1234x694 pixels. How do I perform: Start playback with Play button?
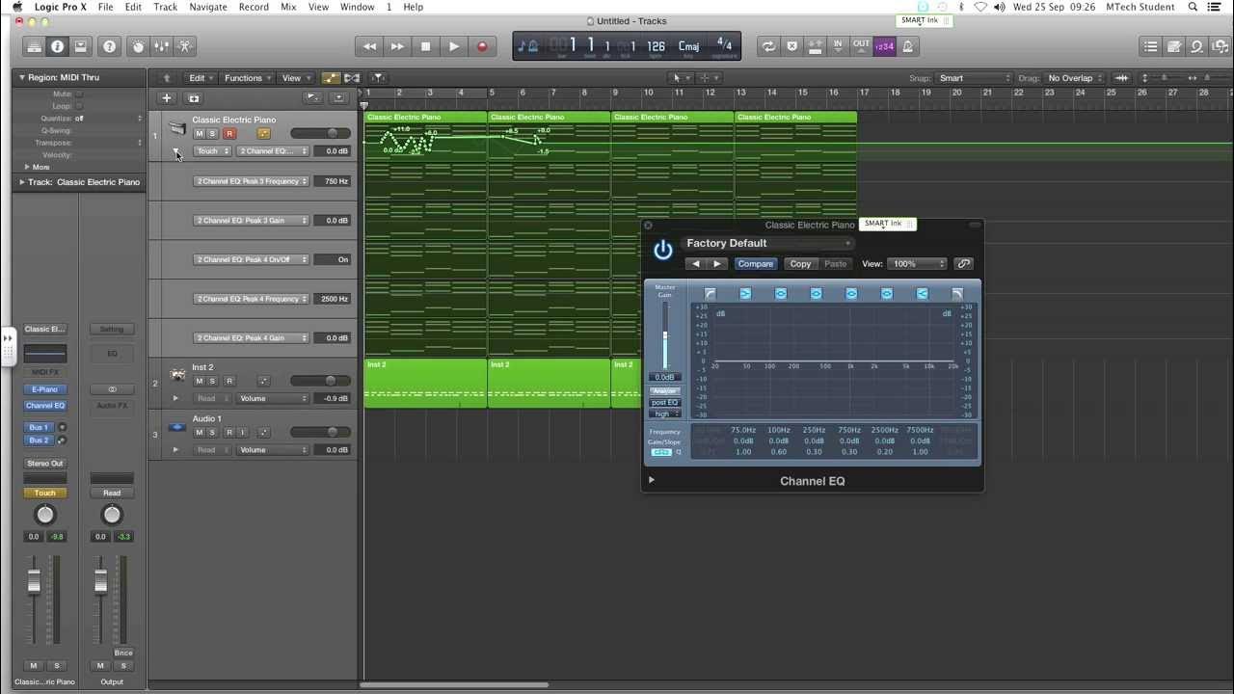[454, 46]
